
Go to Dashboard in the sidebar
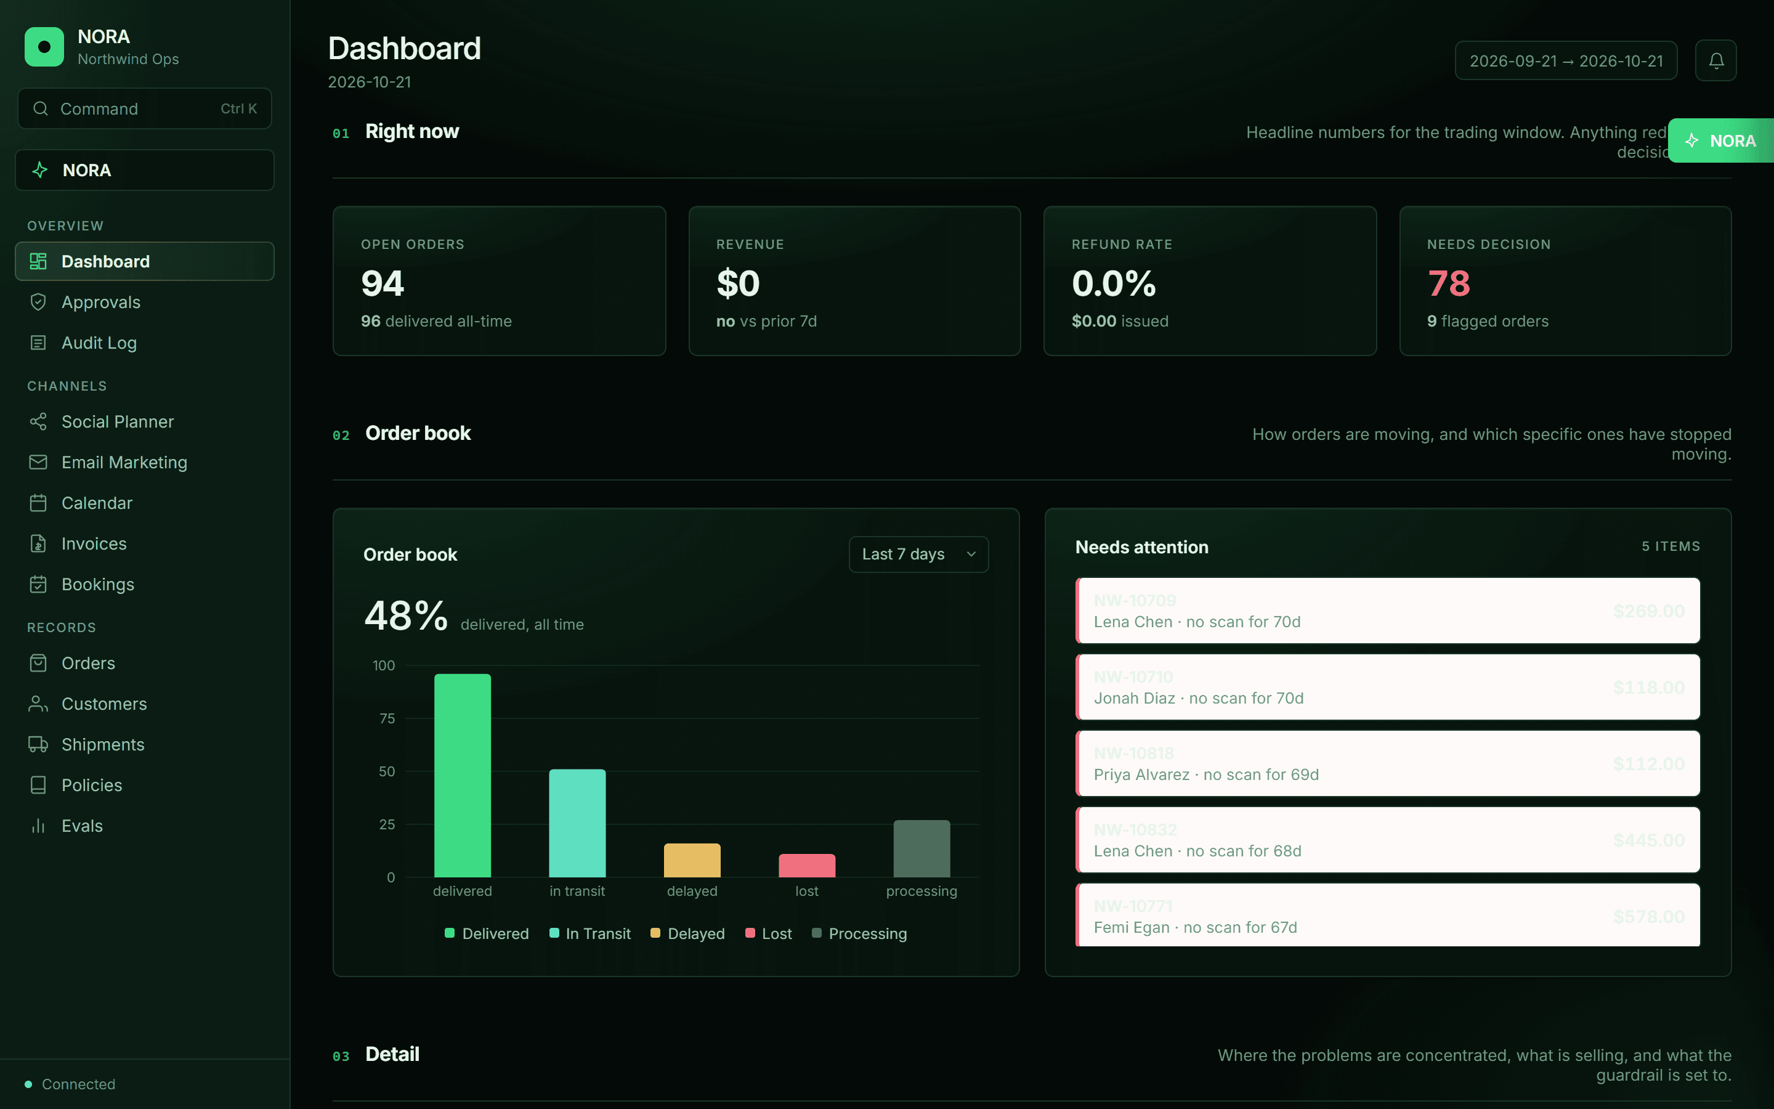coord(144,261)
